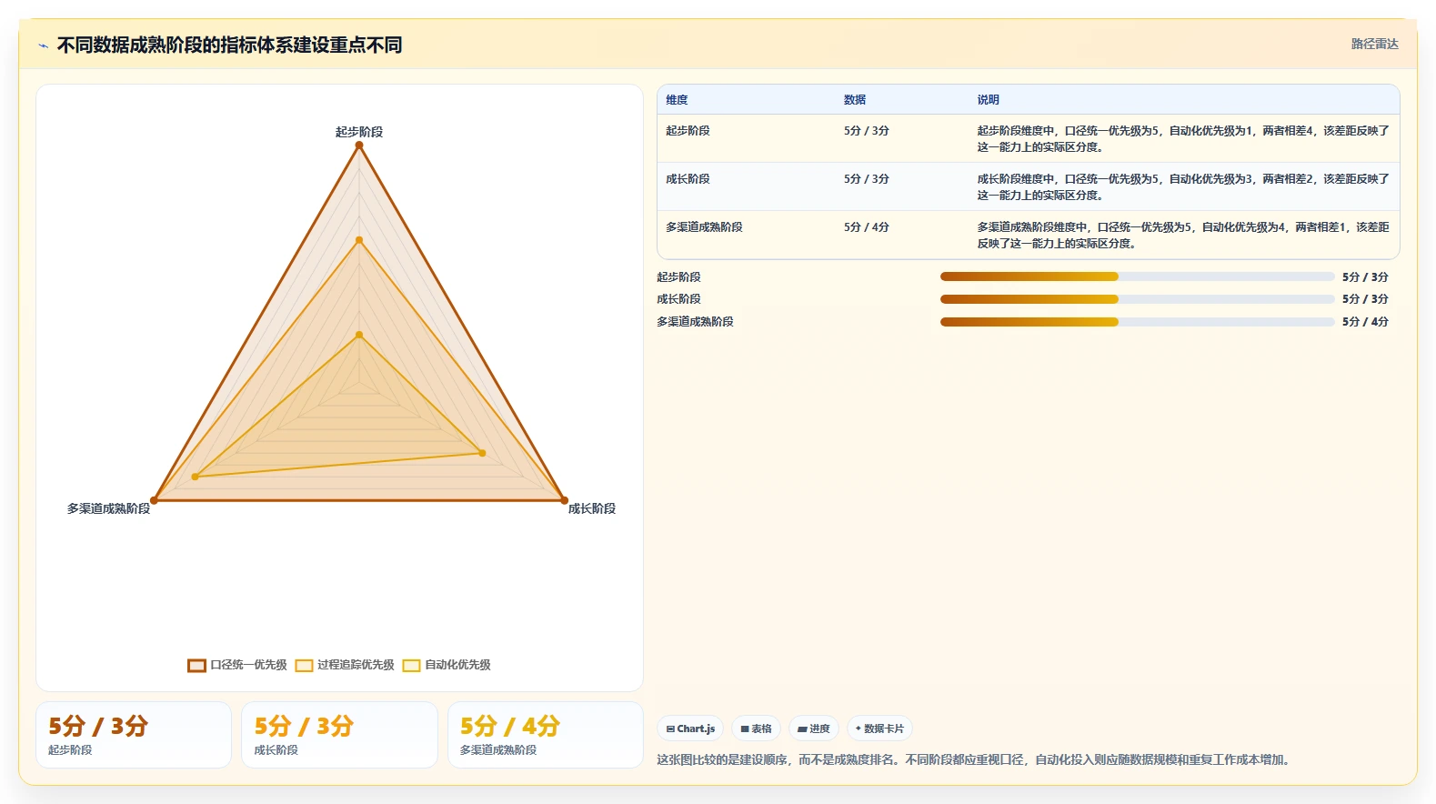Click the small icon before the page title
This screenshot has height=804, width=1436.
click(43, 45)
